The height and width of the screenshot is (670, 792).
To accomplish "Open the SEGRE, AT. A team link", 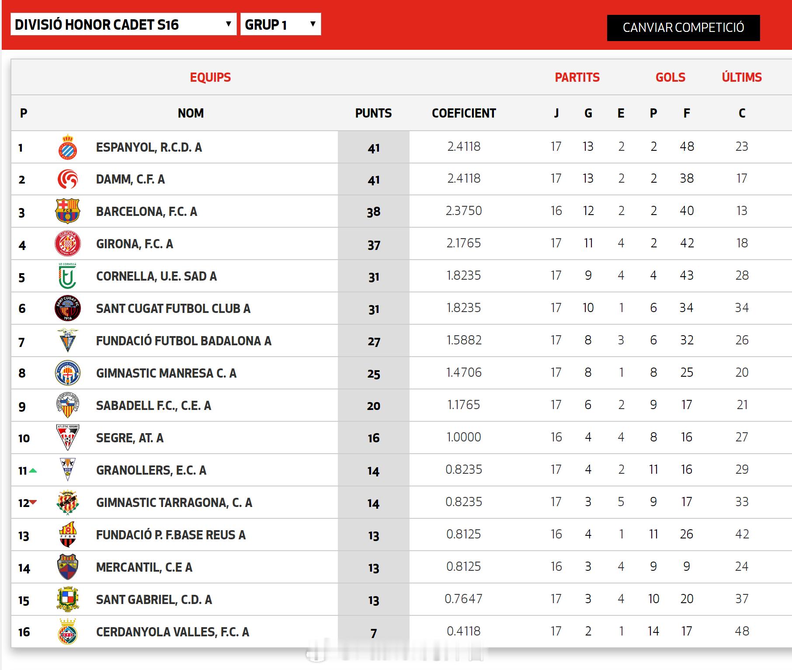I will point(130,438).
